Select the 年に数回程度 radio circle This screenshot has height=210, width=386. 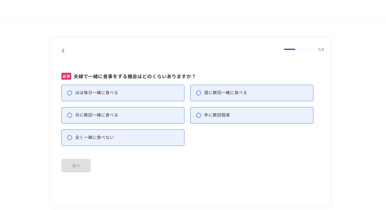point(198,115)
